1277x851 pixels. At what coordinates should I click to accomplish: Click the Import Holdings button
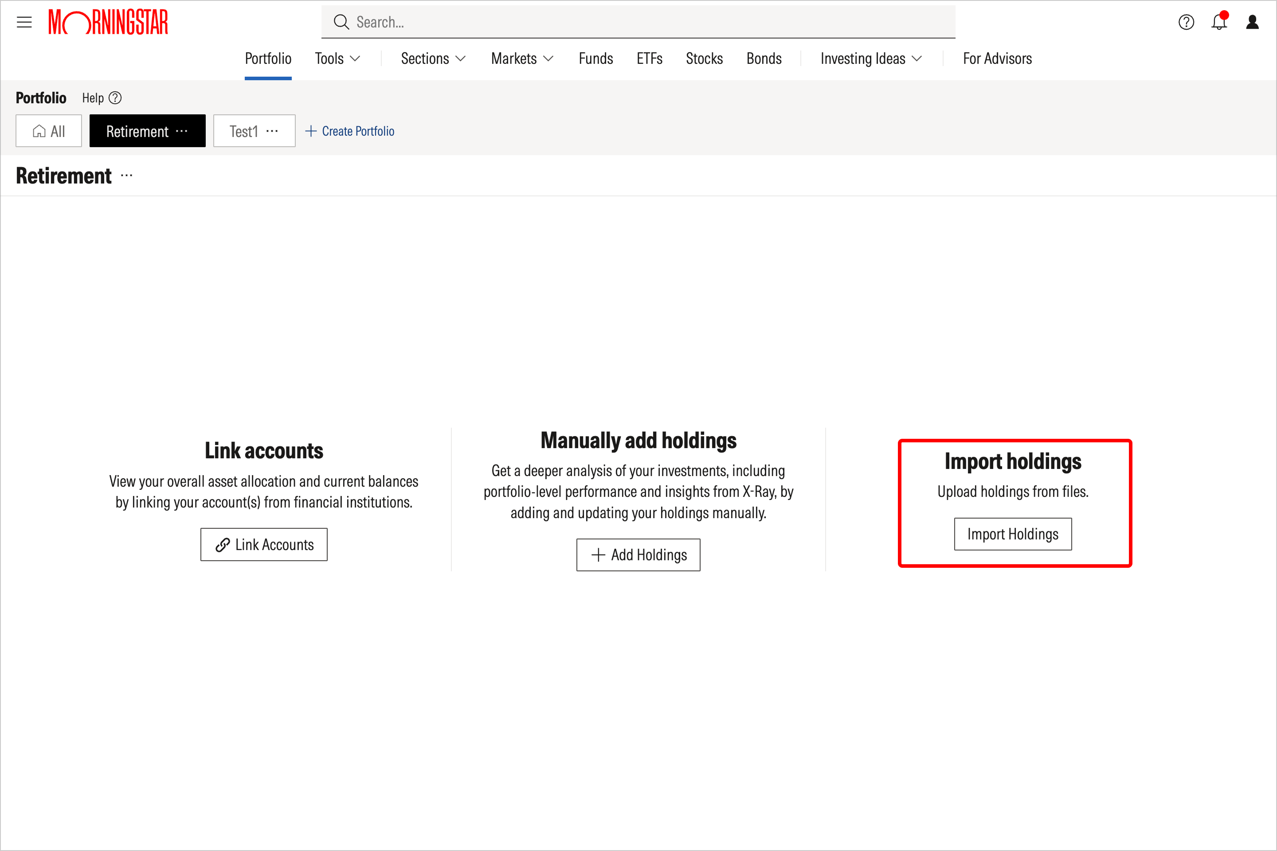pyautogui.click(x=1013, y=534)
